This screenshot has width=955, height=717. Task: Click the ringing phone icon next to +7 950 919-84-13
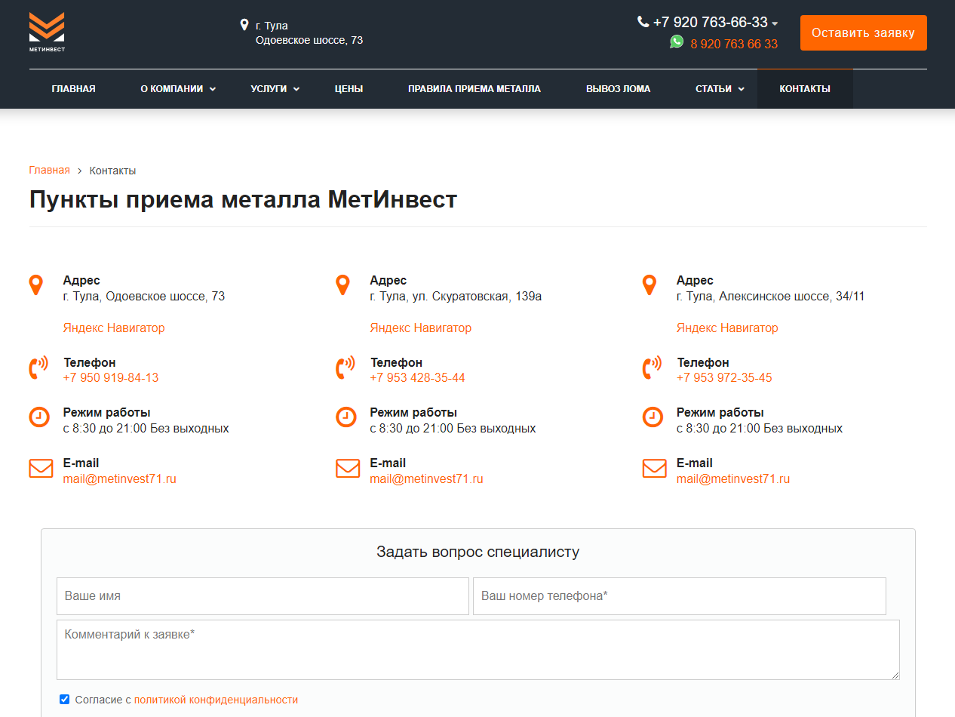click(38, 368)
